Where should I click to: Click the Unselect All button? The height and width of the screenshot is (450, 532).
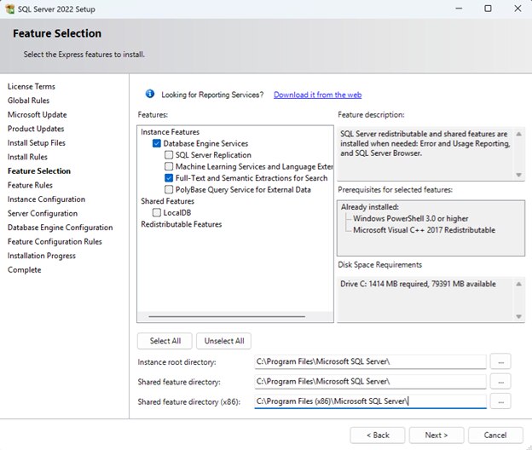click(224, 341)
